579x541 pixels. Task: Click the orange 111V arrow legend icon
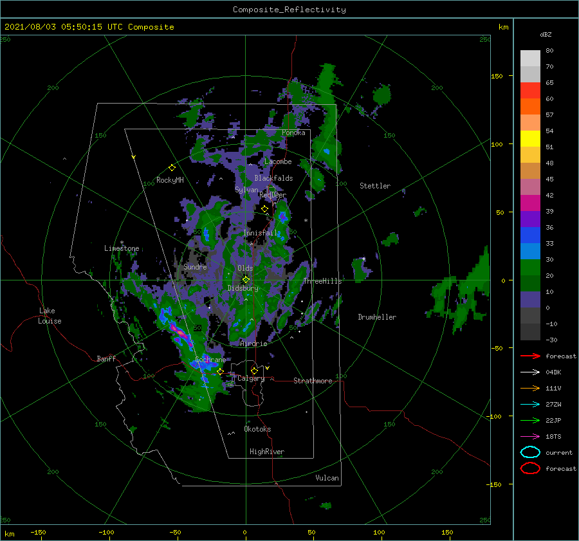[530, 388]
